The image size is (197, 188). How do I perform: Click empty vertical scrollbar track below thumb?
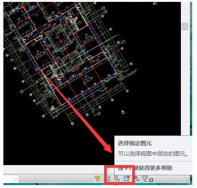tap(185, 82)
